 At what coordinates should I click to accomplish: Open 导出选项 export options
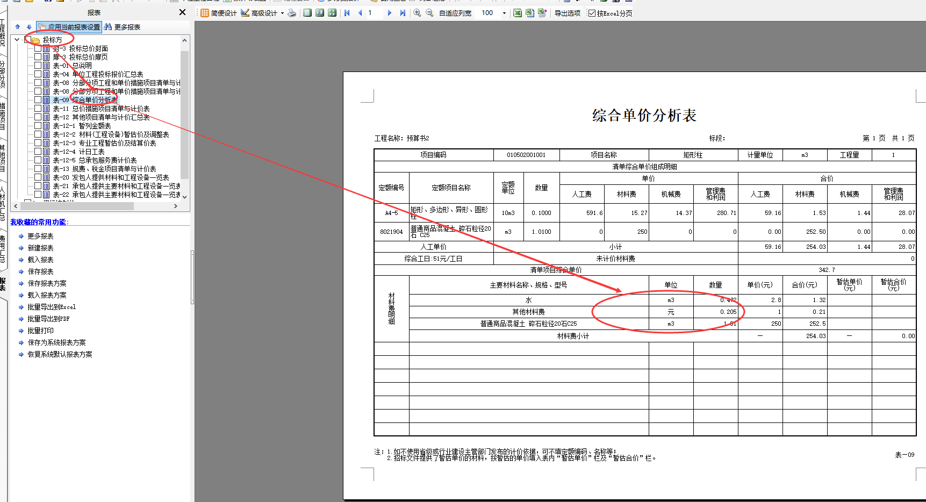tap(568, 13)
